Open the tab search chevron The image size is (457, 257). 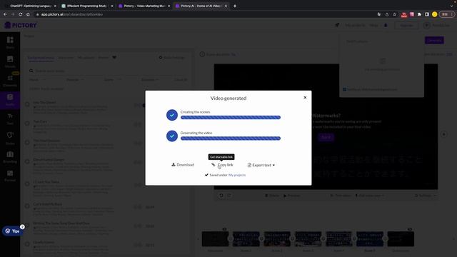pyautogui.click(x=451, y=6)
